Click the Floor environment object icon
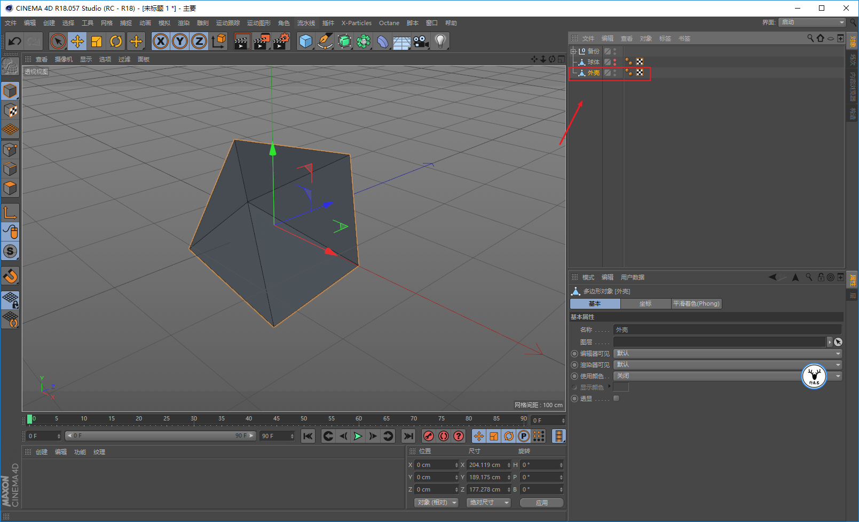The width and height of the screenshot is (859, 522). (x=402, y=41)
